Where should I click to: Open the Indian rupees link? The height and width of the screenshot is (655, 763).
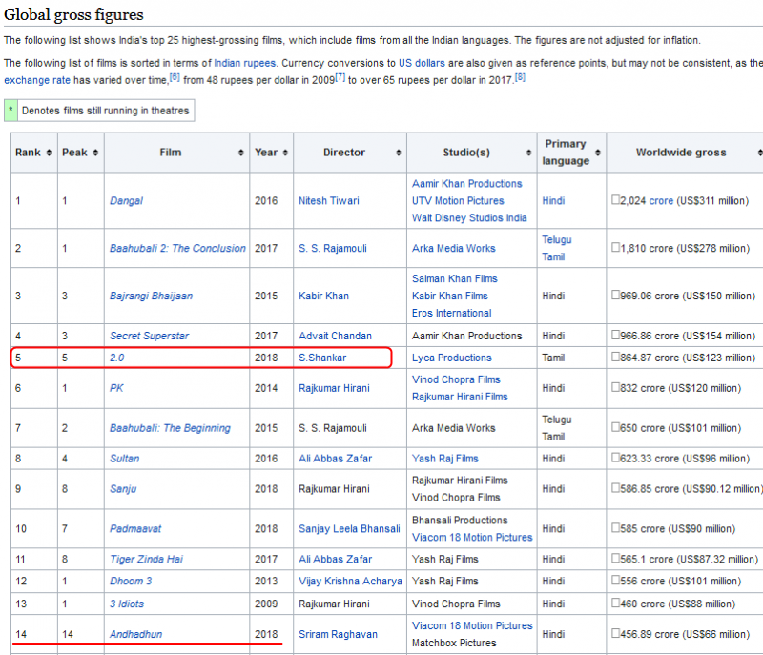coord(245,63)
